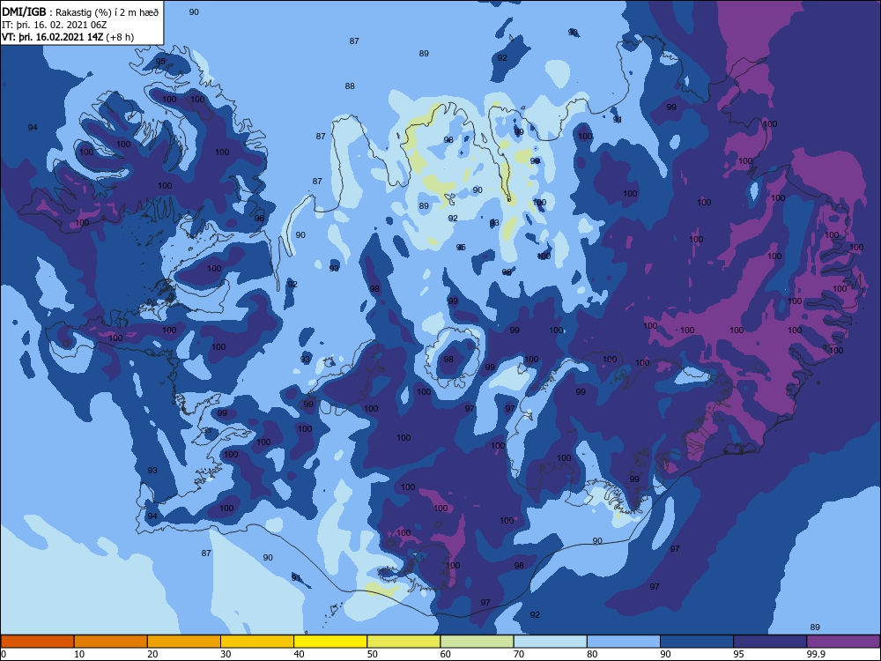Click the '70' legend scale label
This screenshot has height=661, width=881.
click(519, 654)
